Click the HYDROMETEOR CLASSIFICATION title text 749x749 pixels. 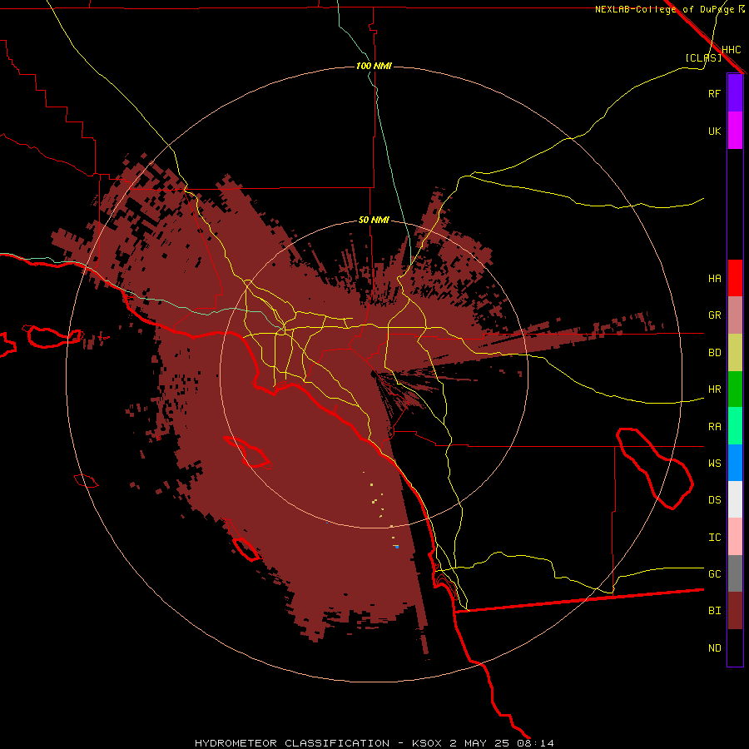pos(292,743)
